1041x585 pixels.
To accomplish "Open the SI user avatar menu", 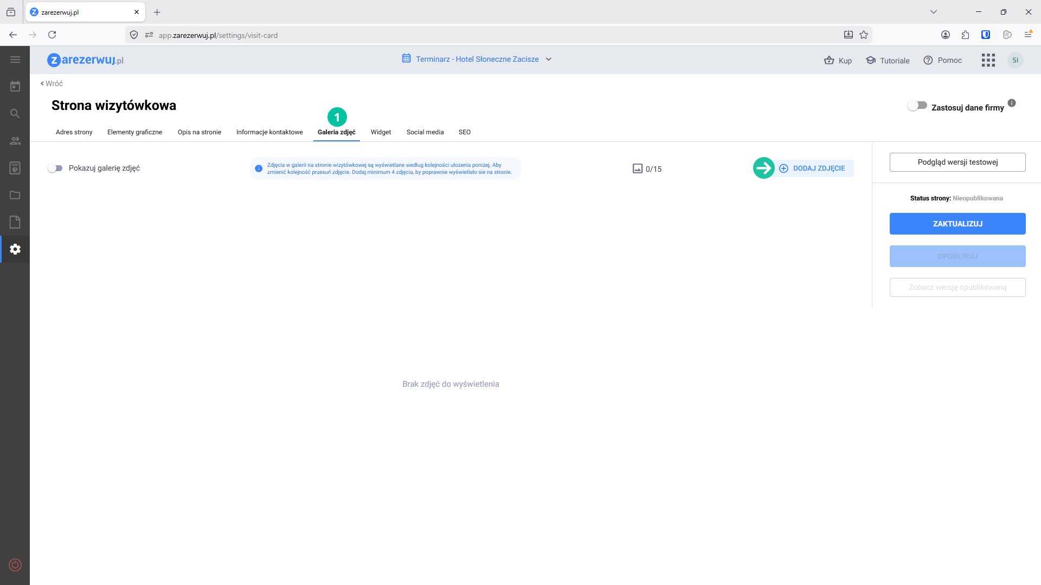I will pos(1015,60).
